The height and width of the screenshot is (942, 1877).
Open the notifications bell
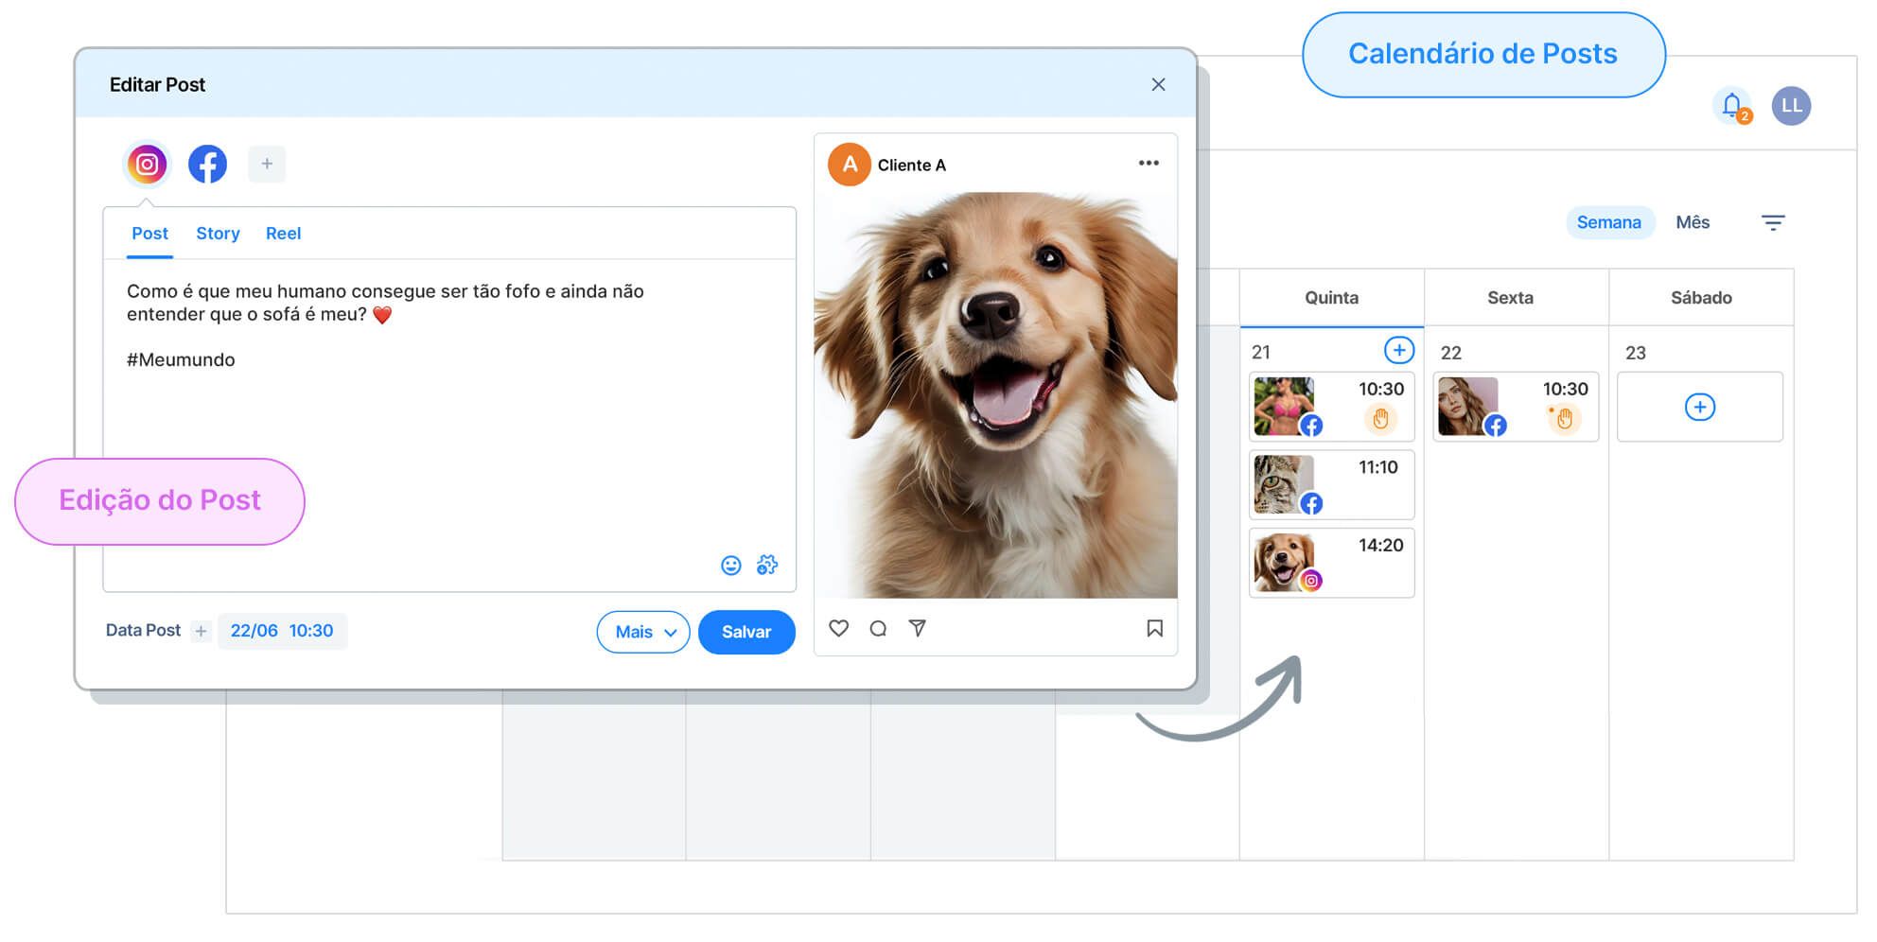pyautogui.click(x=1732, y=106)
